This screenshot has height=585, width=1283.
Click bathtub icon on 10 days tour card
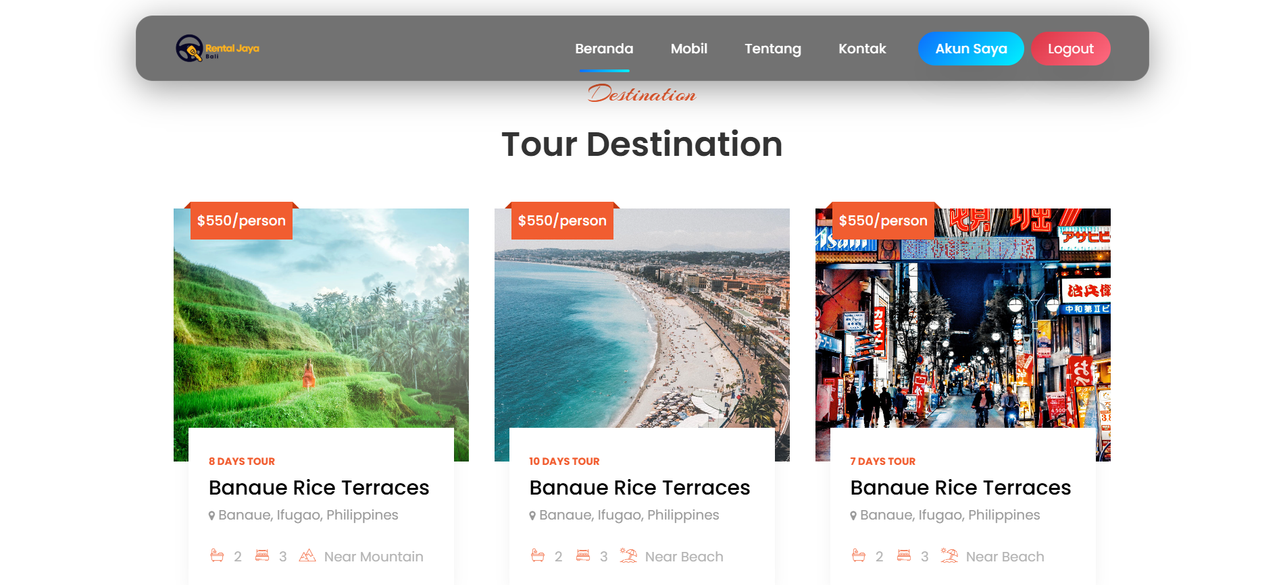point(538,556)
